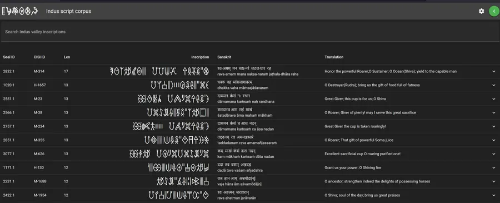Expand the row for seal 2757.1
The width and height of the screenshot is (500, 203).
click(494, 126)
